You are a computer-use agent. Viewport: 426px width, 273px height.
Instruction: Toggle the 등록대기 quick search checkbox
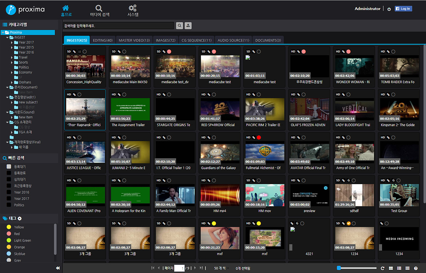pyautogui.click(x=9, y=167)
